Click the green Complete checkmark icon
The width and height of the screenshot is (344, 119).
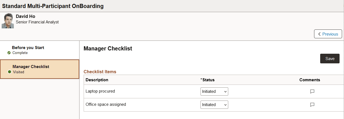(9, 53)
